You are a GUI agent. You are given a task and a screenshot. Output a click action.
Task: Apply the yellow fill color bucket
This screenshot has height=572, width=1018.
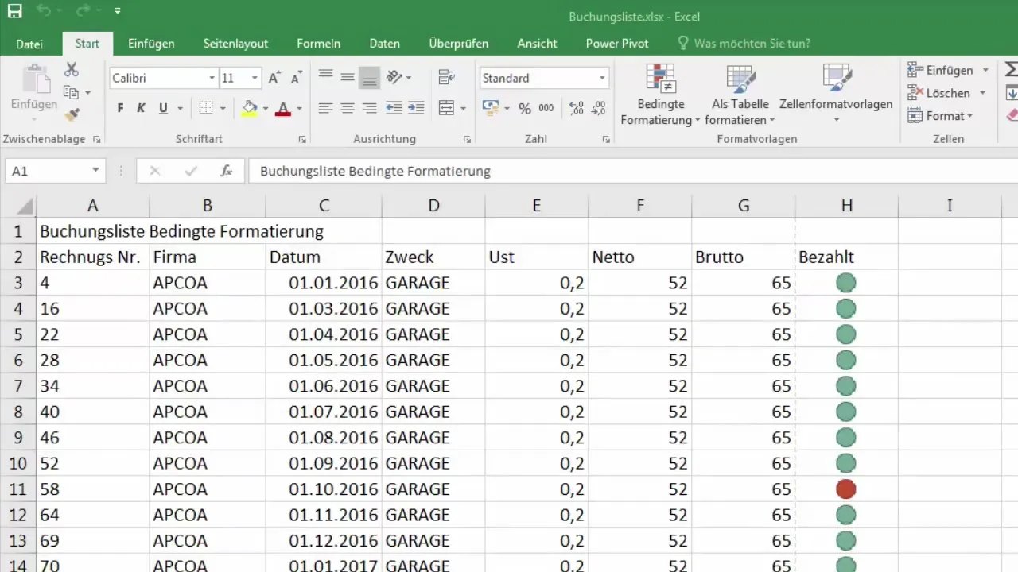[250, 108]
